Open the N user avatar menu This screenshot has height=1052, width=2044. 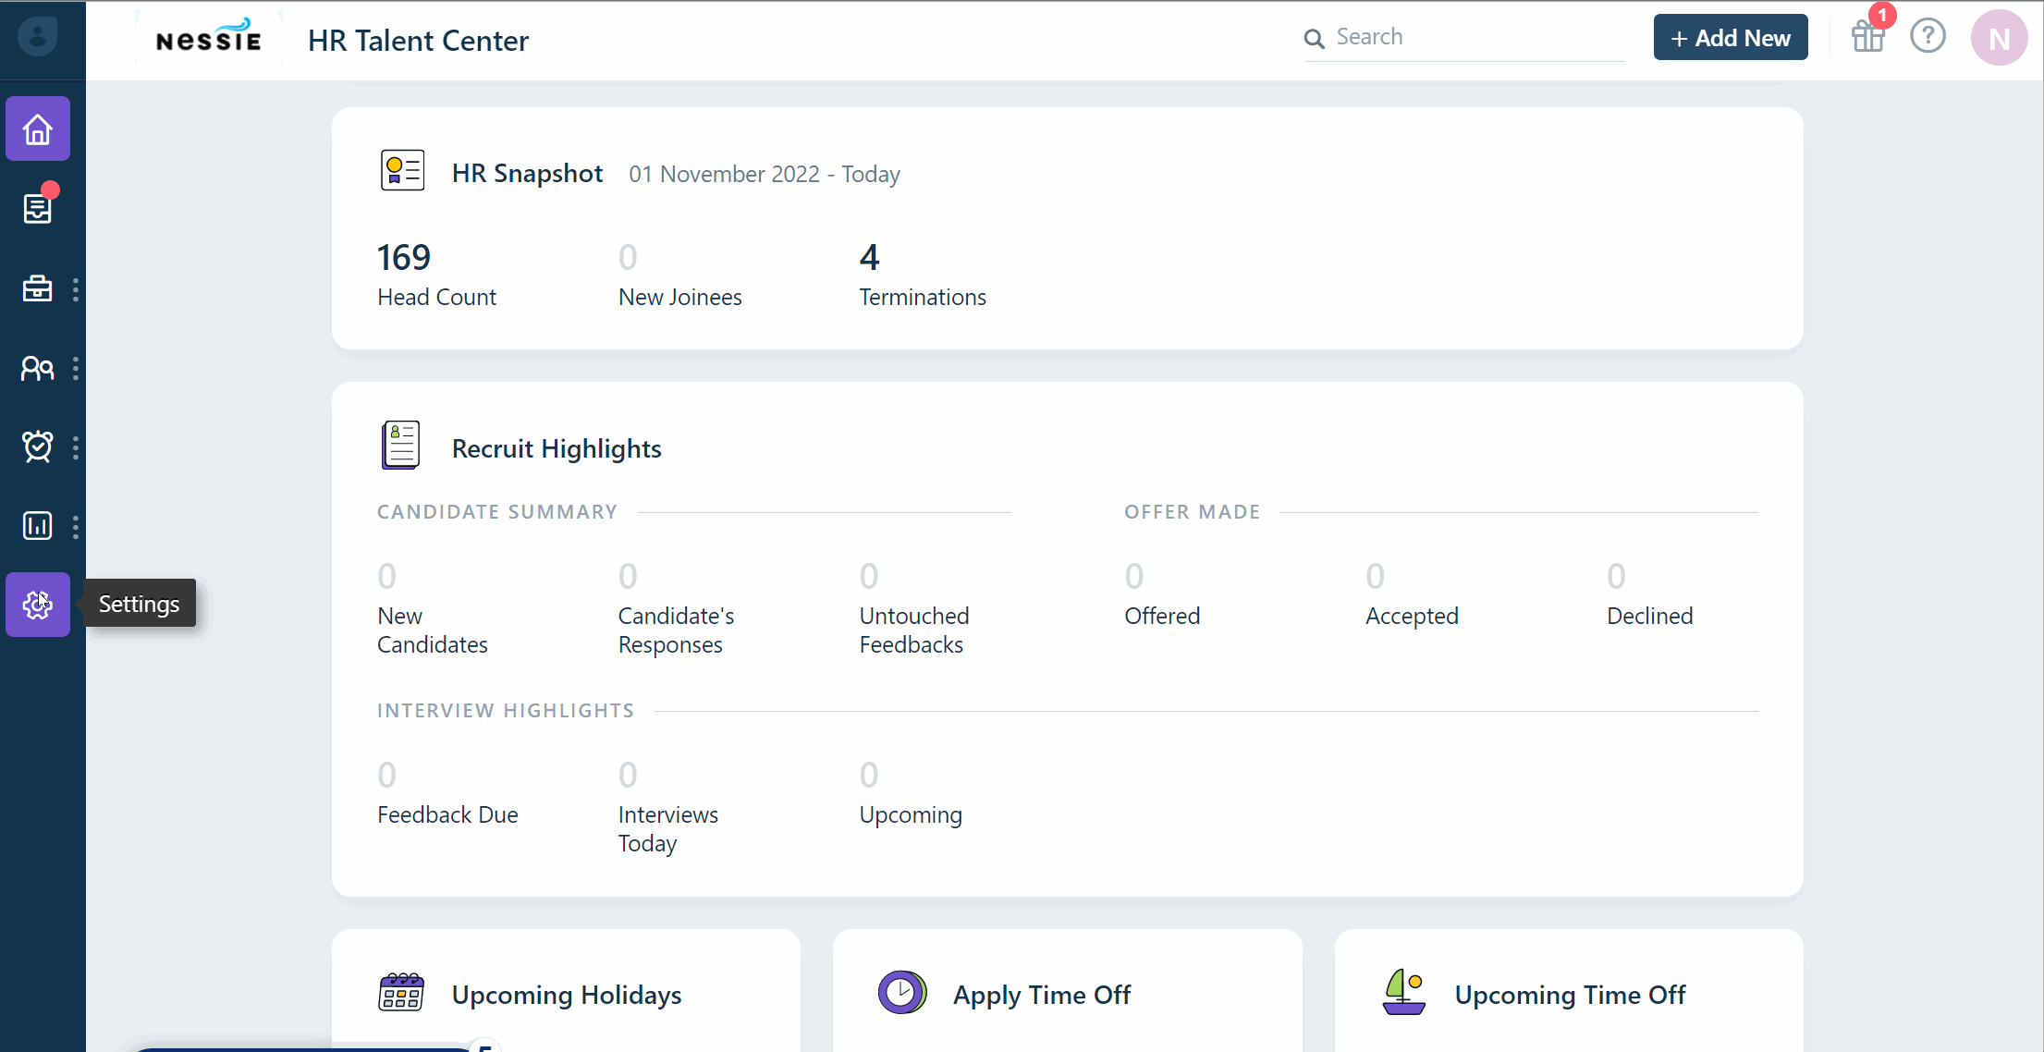pos(1999,38)
